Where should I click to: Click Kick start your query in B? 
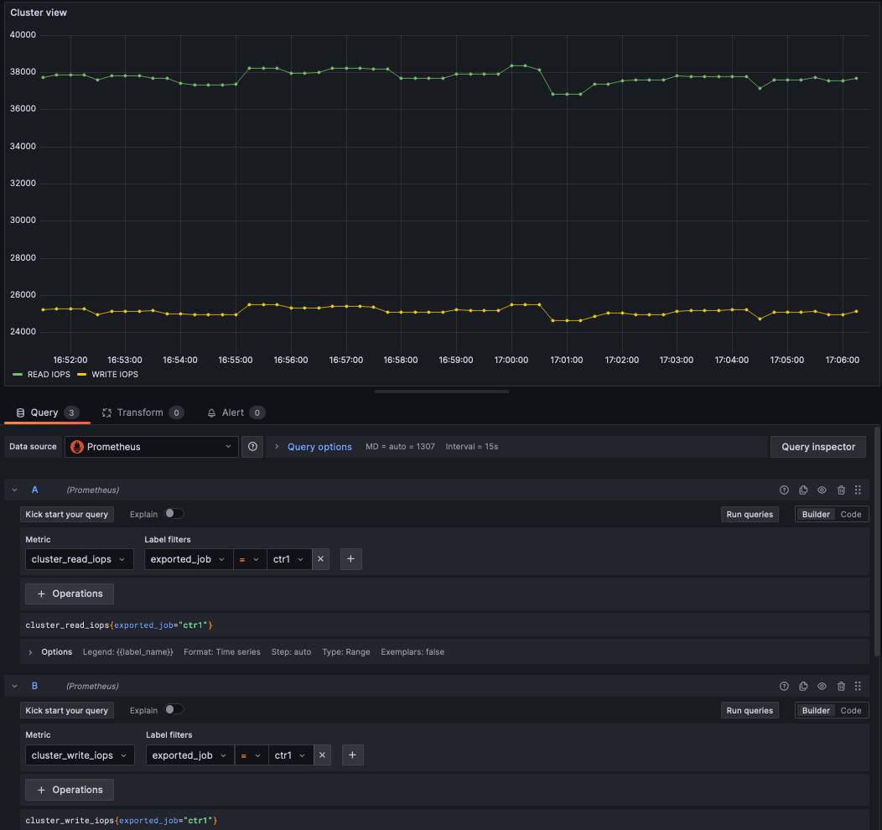click(x=67, y=710)
